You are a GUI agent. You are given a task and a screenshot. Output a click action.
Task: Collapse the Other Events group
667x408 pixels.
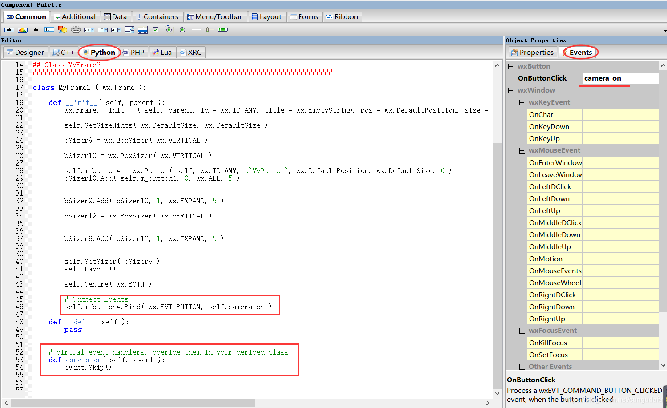522,367
